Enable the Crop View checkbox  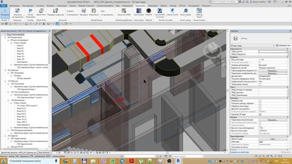click(260, 101)
